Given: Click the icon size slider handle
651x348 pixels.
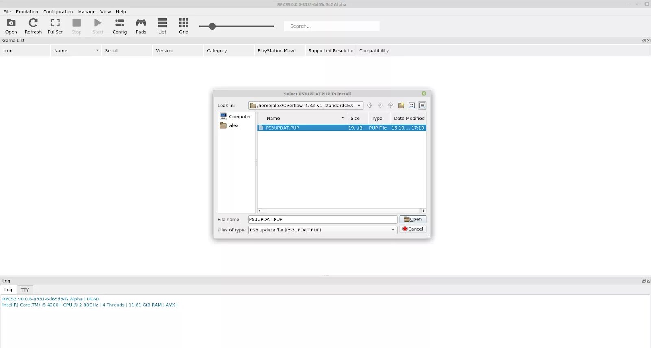Looking at the screenshot, I should (x=212, y=26).
